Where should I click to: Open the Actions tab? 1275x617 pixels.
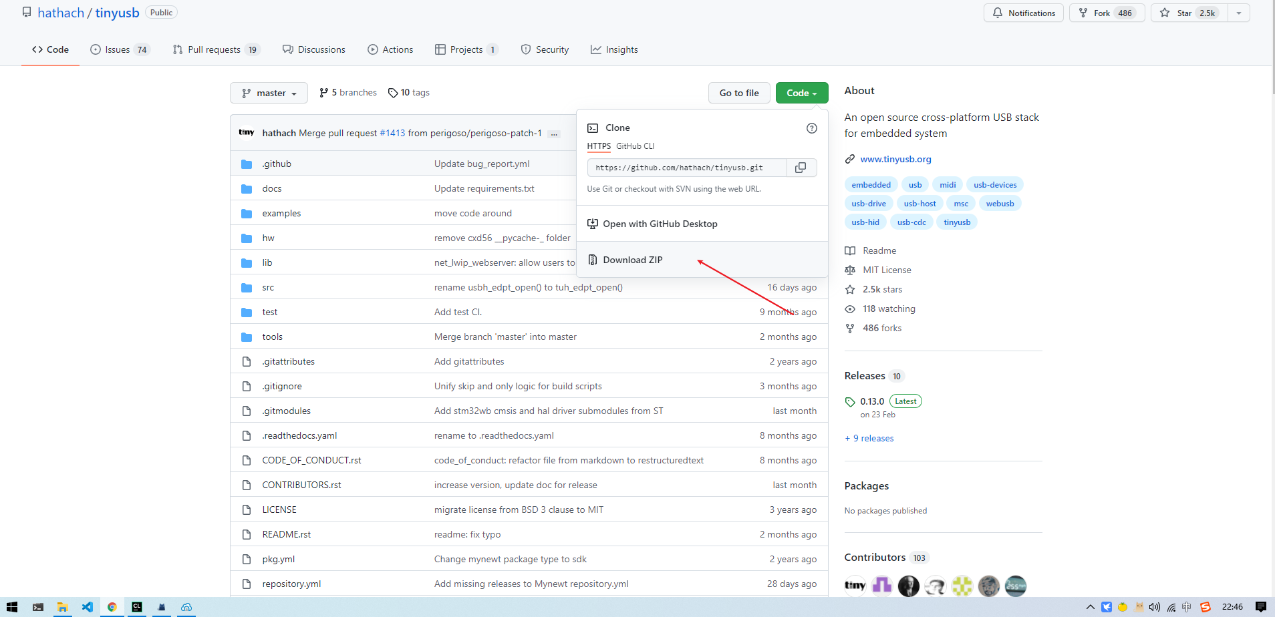(x=390, y=49)
